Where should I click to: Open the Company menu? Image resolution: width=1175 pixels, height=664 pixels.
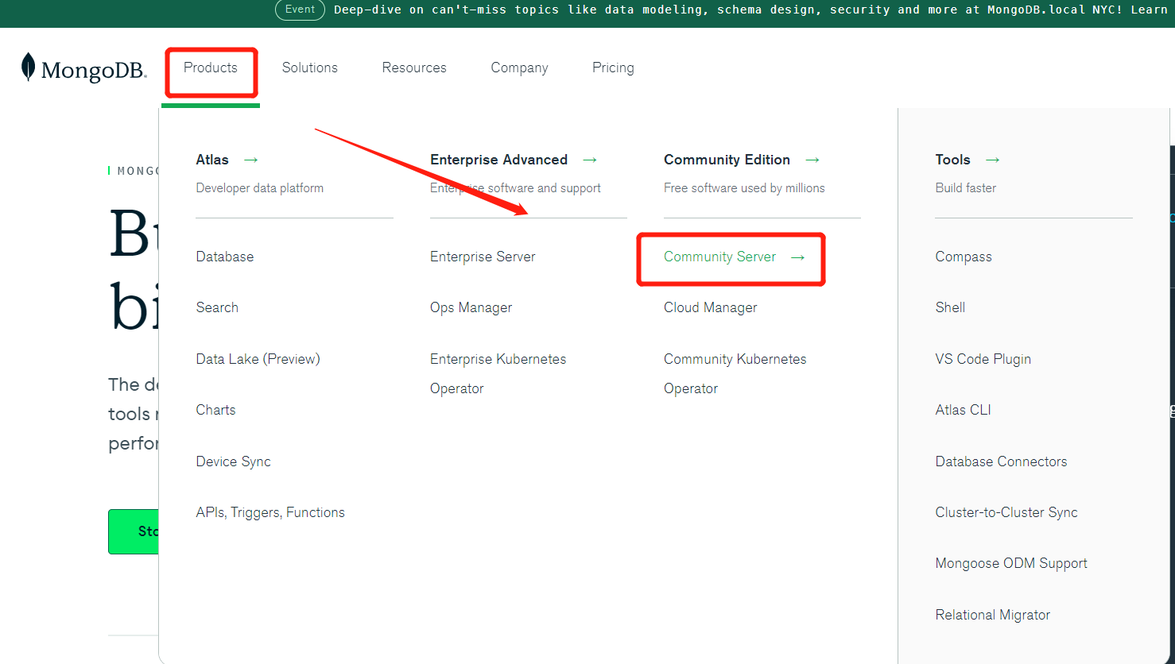coord(519,68)
